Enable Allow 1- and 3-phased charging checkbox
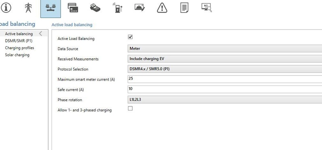322x150 pixels. pos(130,108)
